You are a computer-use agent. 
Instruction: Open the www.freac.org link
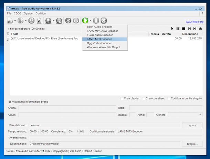point(195,22)
